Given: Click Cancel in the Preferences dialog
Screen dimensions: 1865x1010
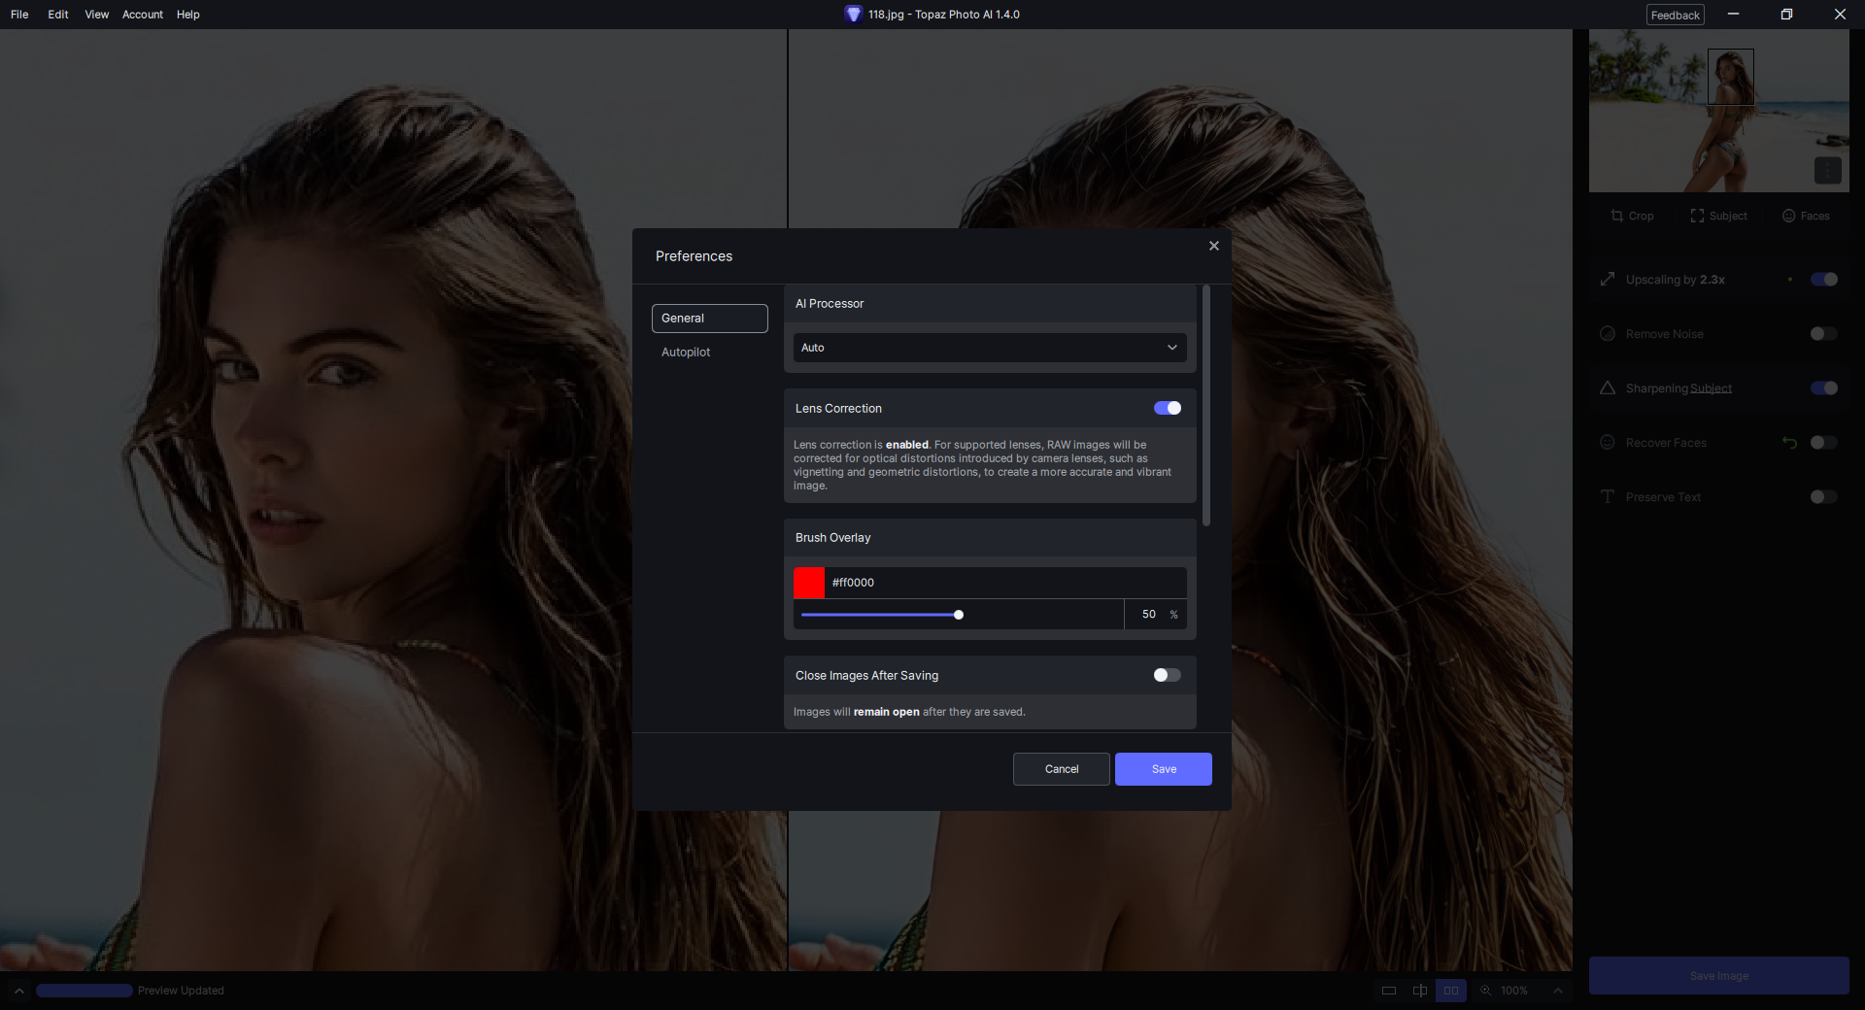Looking at the screenshot, I should [x=1061, y=769].
